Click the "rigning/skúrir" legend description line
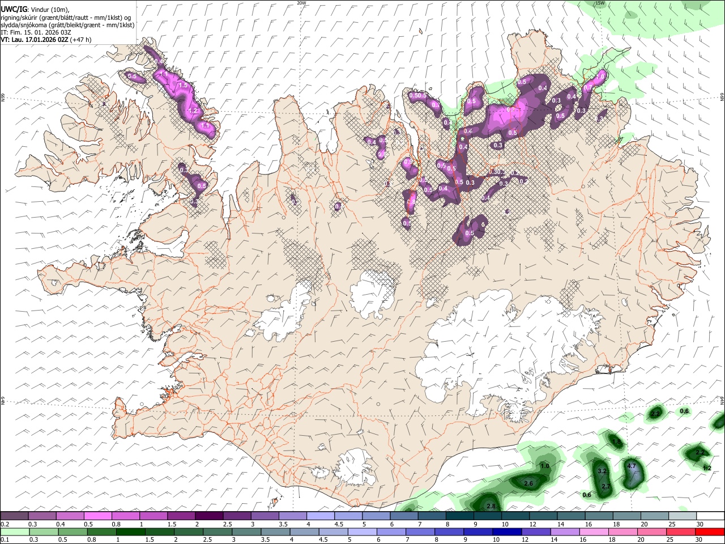The image size is (725, 544). point(66,18)
